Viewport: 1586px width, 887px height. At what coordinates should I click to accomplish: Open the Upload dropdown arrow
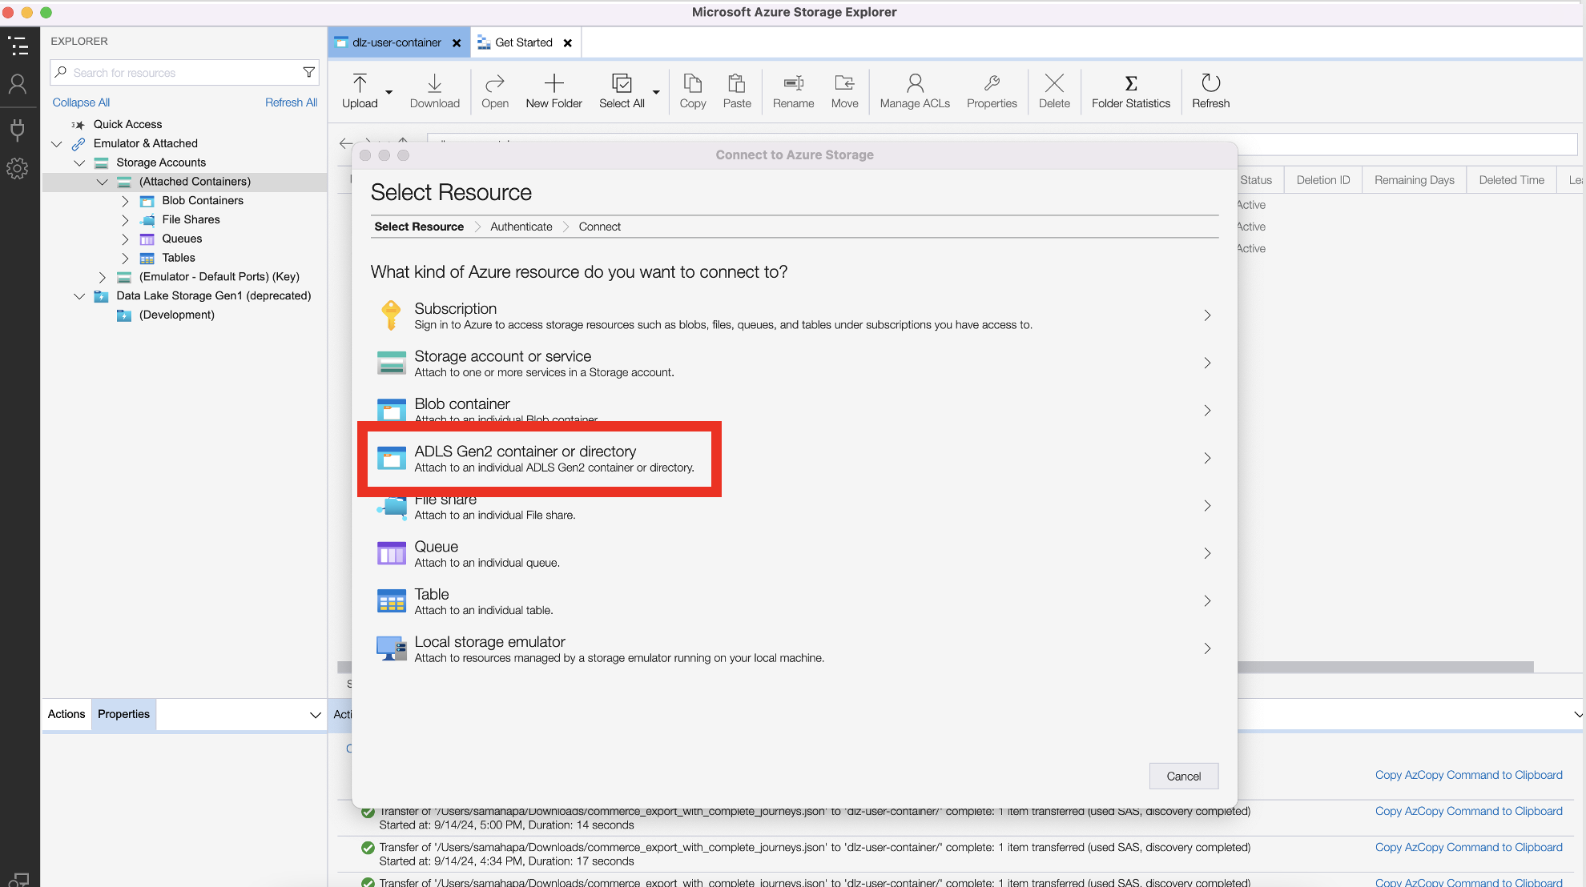point(389,92)
